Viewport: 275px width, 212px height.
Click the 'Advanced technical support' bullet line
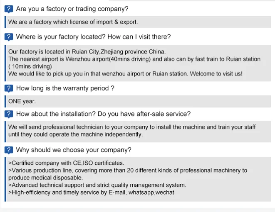(97, 185)
